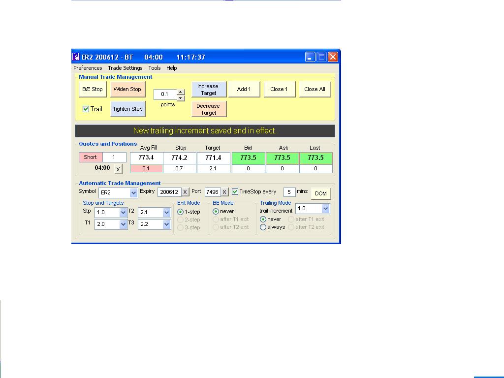Click the pink 0.1 cell under Avg Fill

click(146, 168)
